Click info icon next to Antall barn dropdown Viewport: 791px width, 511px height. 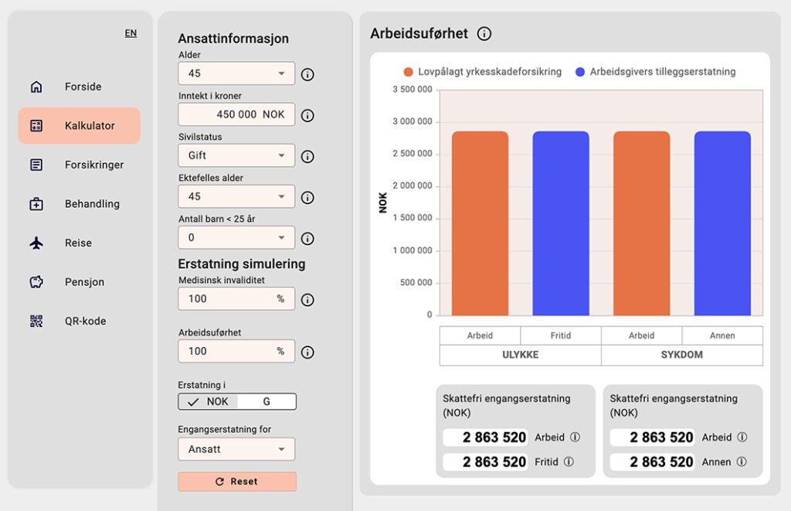(307, 239)
